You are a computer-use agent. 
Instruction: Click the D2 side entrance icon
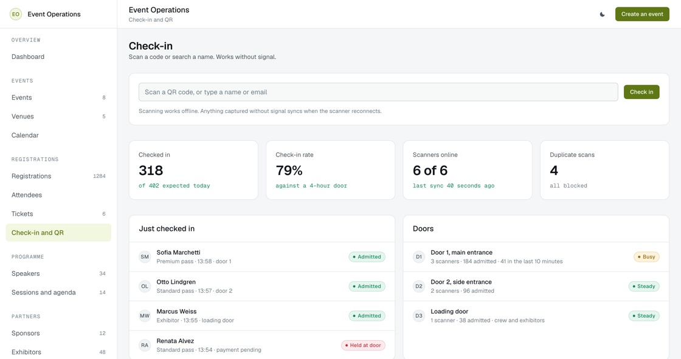tap(419, 287)
